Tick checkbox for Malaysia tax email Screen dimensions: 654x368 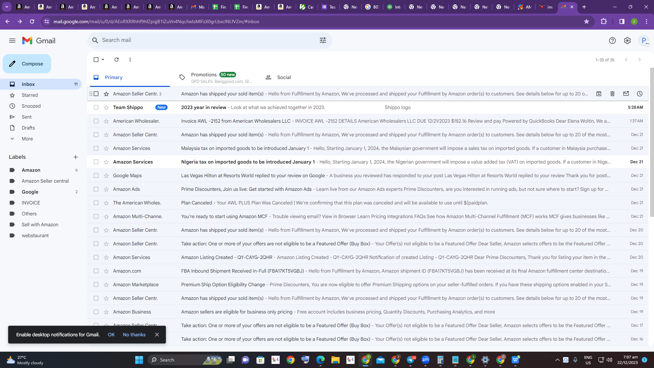click(96, 148)
